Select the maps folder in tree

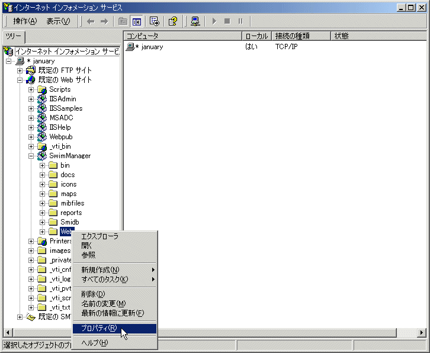point(69,194)
